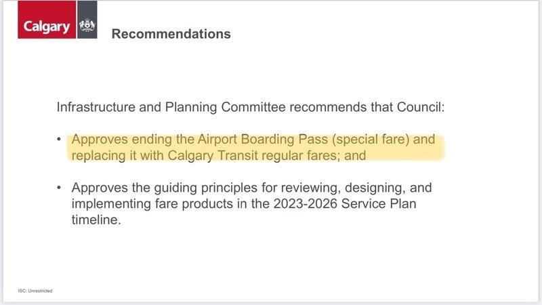Image resolution: width=542 pixels, height=305 pixels.
Task: Click the second bullet point marker
Action: coord(60,187)
